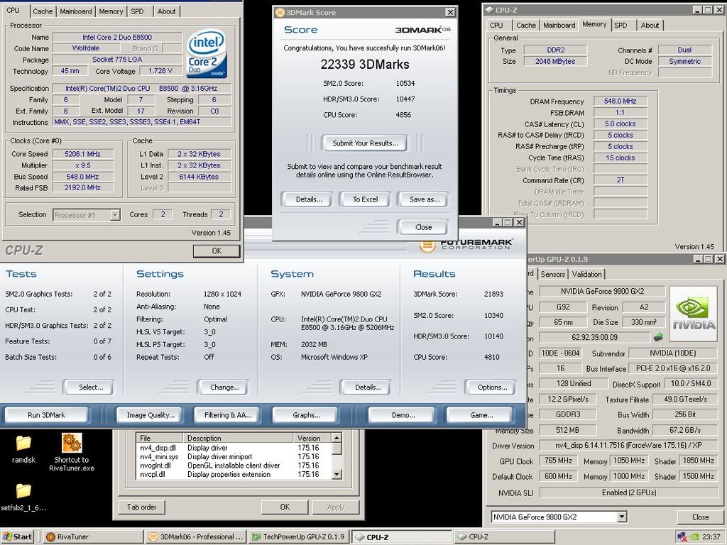Image resolution: width=727 pixels, height=545 pixels.
Task: Select nv4_disp.dll row in driver list
Action: point(234,448)
